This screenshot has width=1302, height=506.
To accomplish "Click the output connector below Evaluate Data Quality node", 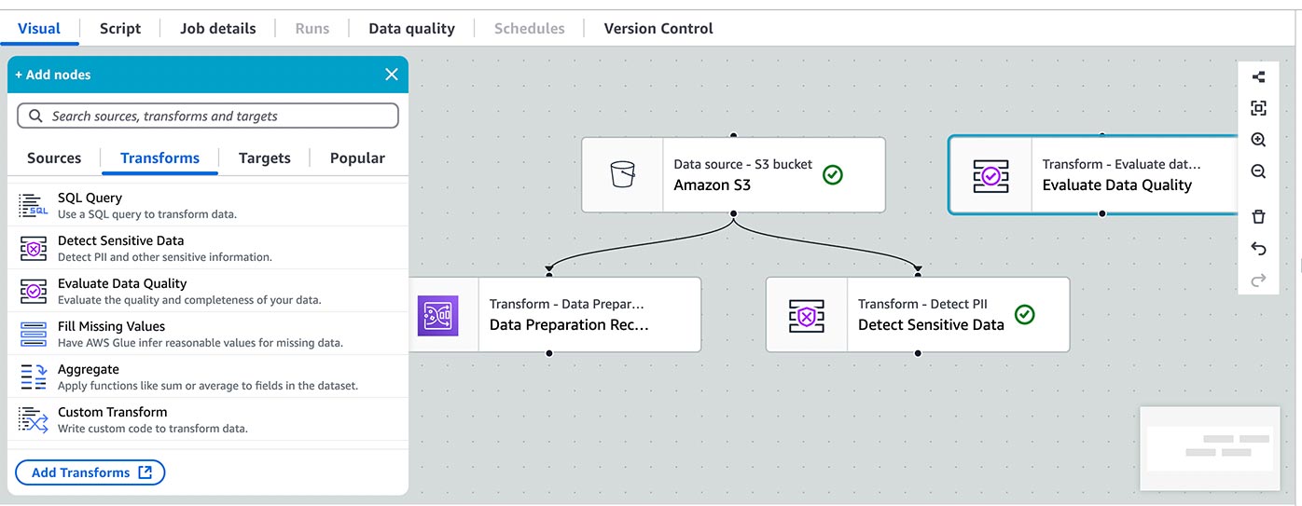I will (1102, 213).
